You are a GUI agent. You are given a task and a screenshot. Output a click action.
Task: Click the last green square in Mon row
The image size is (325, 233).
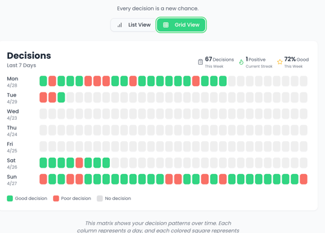pyautogui.click(x=223, y=81)
